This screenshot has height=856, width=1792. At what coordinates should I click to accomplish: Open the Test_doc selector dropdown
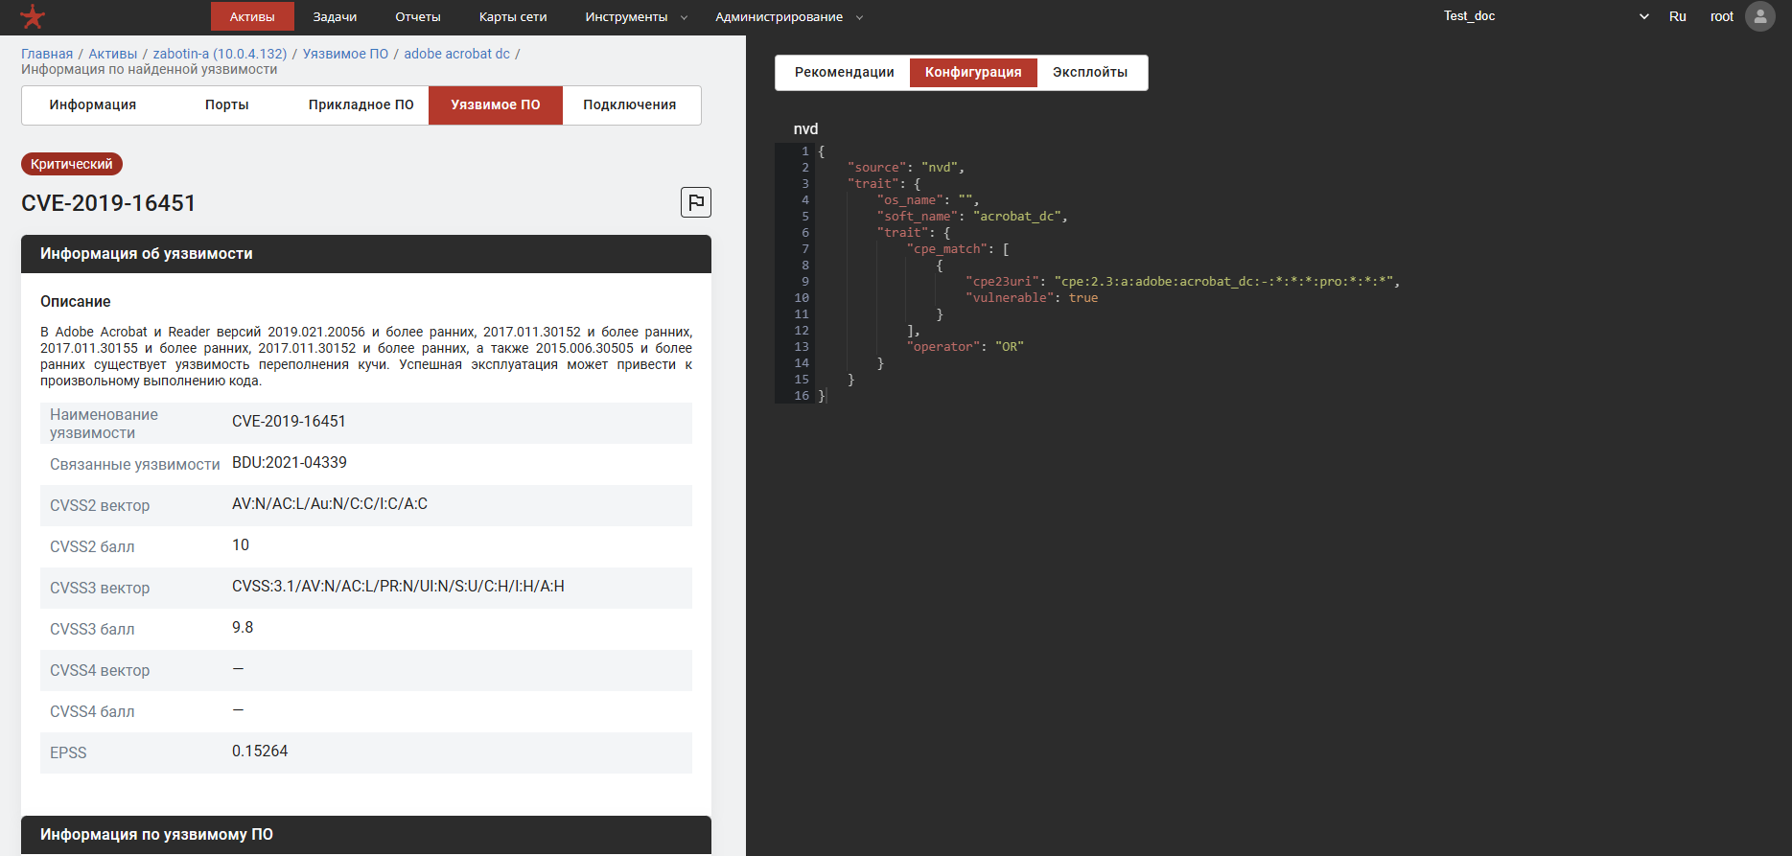(1545, 16)
